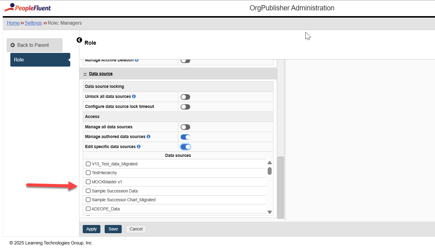
Task: Open the Settings breadcrumb link
Action: 33,23
